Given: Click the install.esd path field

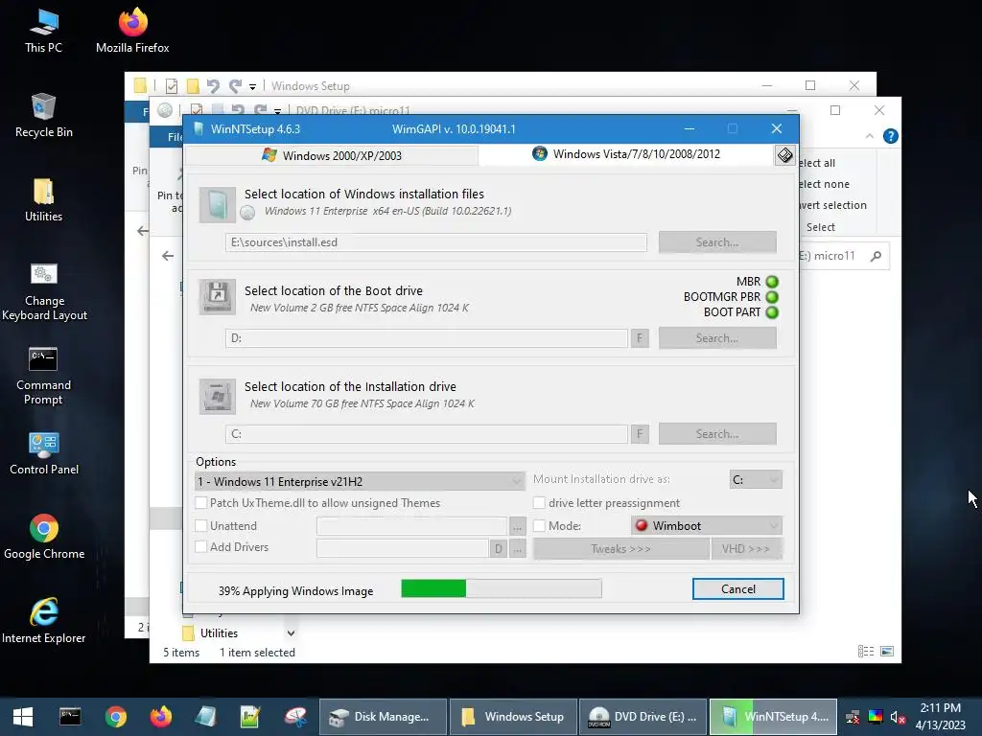Looking at the screenshot, I should tap(436, 242).
